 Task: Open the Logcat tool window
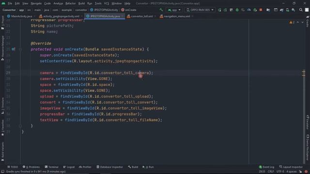[x=69, y=167]
